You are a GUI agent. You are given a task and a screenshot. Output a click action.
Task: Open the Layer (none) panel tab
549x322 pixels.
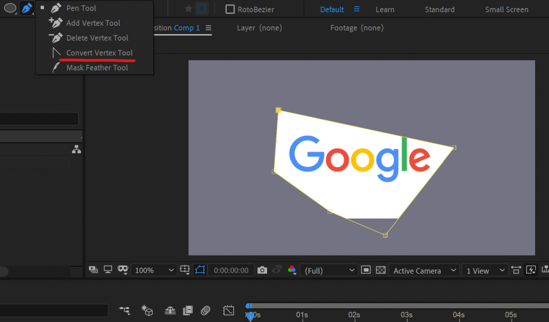[x=259, y=28]
